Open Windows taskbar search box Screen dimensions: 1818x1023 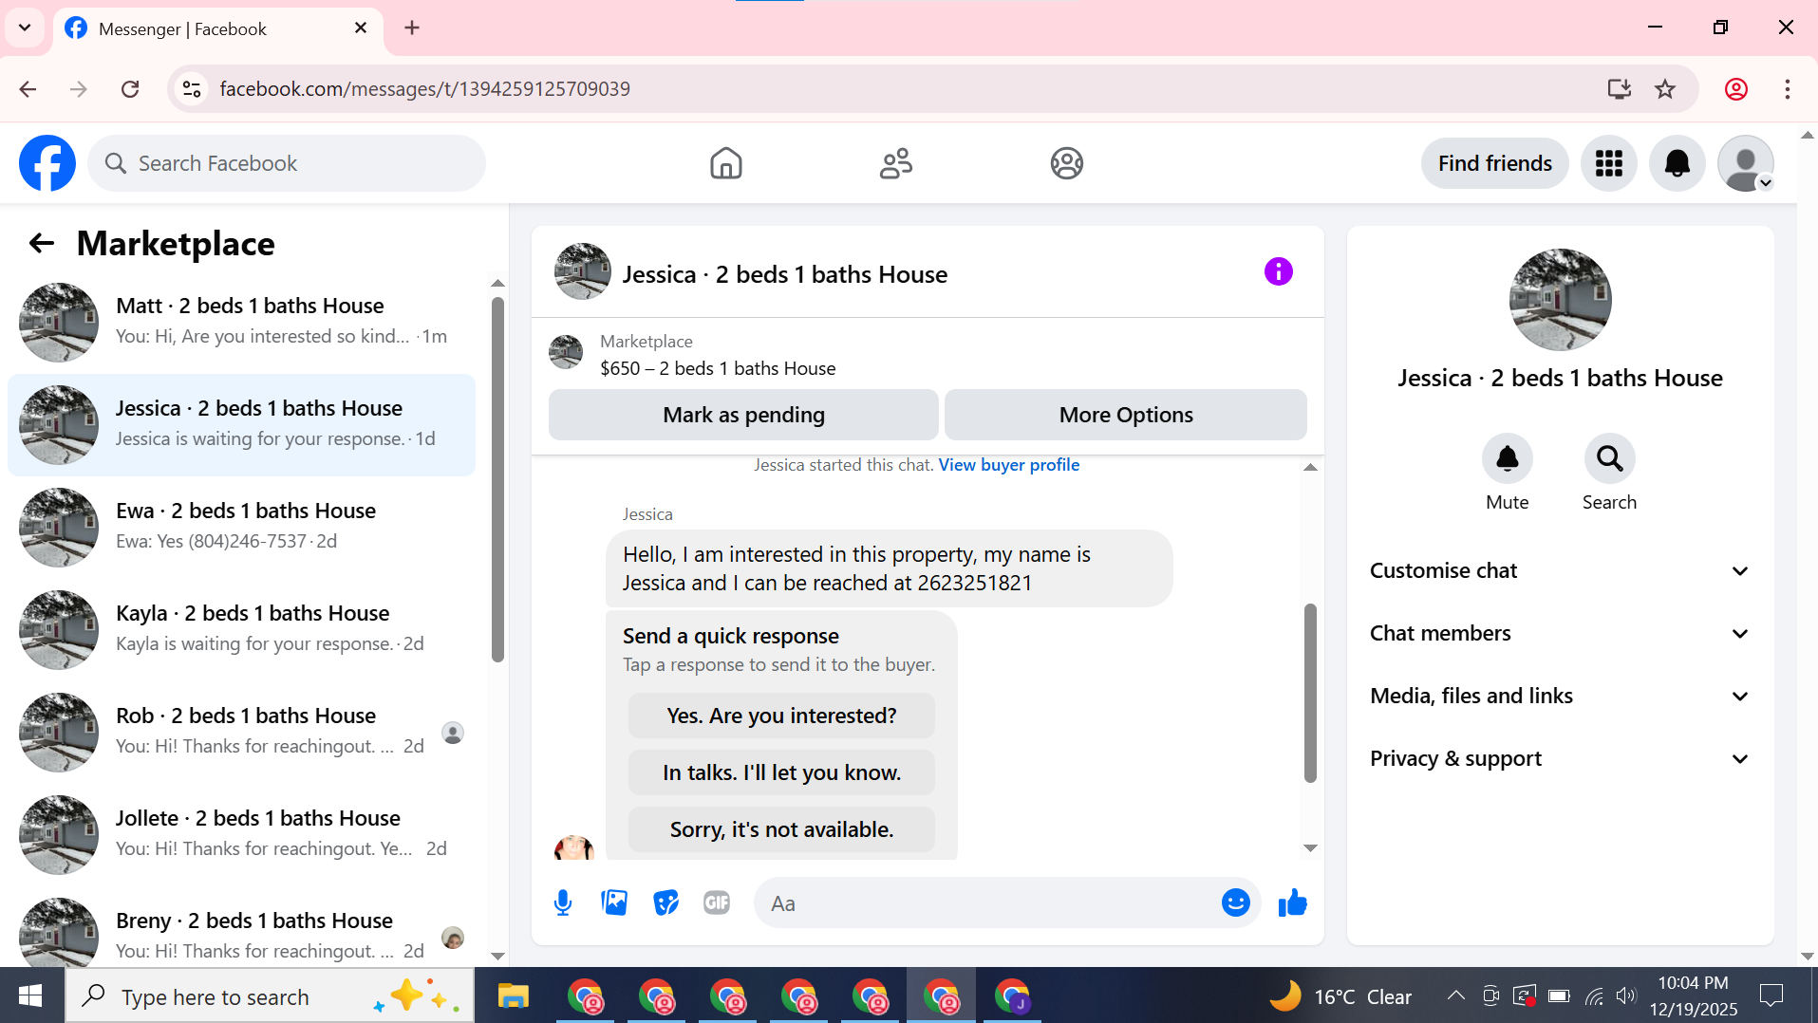point(270,996)
